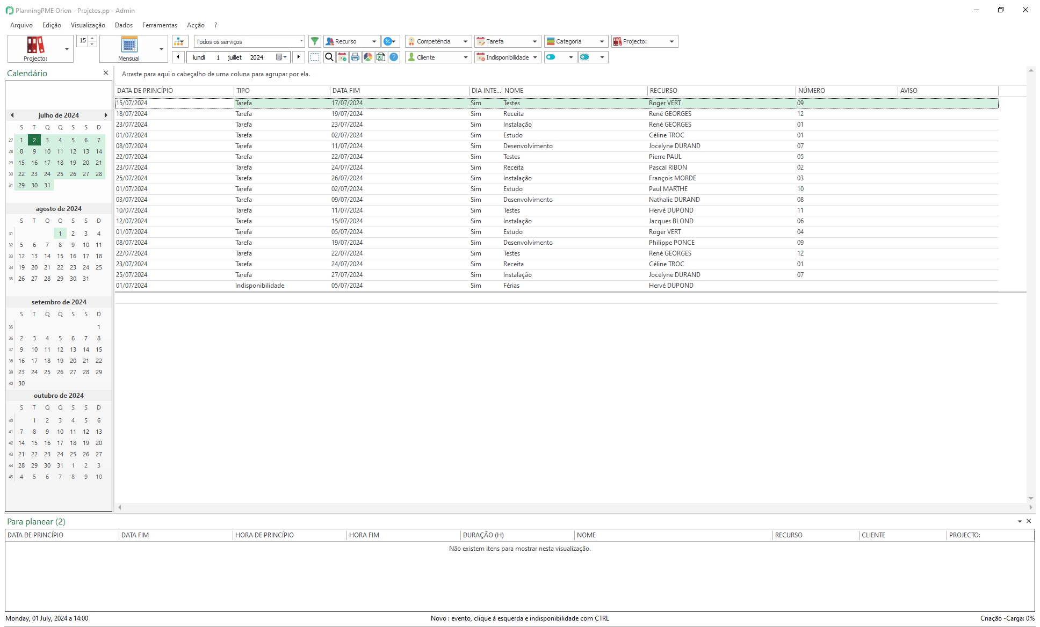Open the blue help question icon
The height and width of the screenshot is (627, 1040).
[x=394, y=57]
